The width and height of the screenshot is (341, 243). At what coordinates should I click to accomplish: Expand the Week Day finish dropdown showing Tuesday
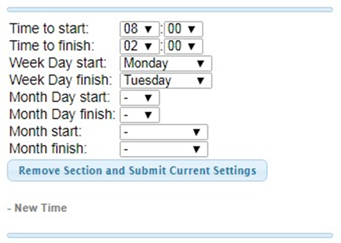click(x=166, y=81)
